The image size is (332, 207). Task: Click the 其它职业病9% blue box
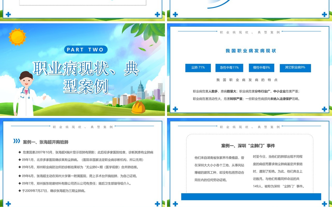pos(295,68)
